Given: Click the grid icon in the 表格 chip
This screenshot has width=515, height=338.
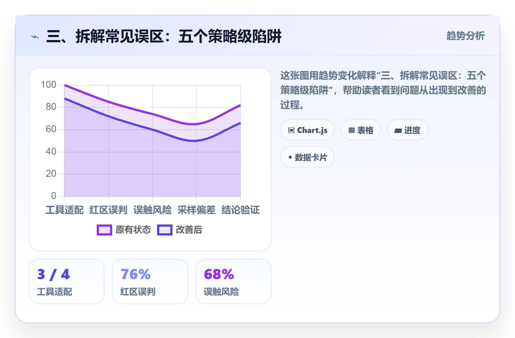Looking at the screenshot, I should [x=352, y=130].
